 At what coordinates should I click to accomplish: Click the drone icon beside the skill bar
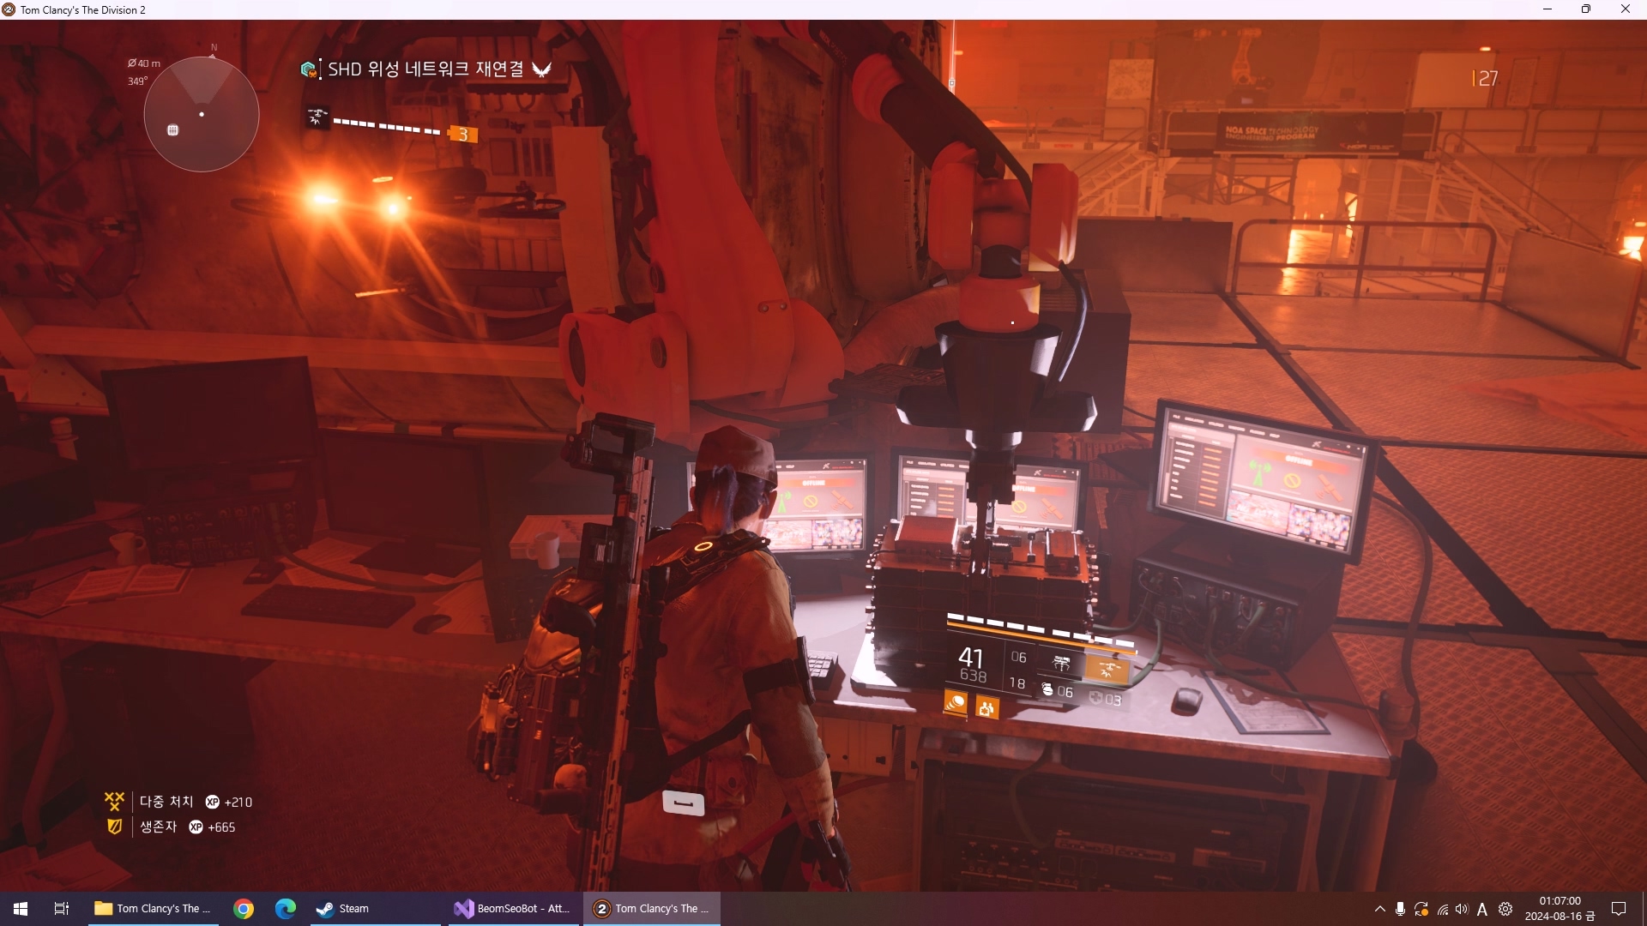pyautogui.click(x=317, y=117)
